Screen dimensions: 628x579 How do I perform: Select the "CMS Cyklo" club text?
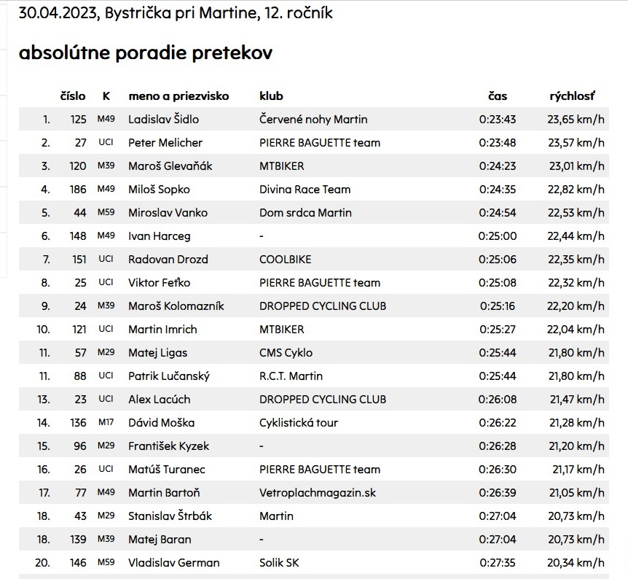(286, 352)
